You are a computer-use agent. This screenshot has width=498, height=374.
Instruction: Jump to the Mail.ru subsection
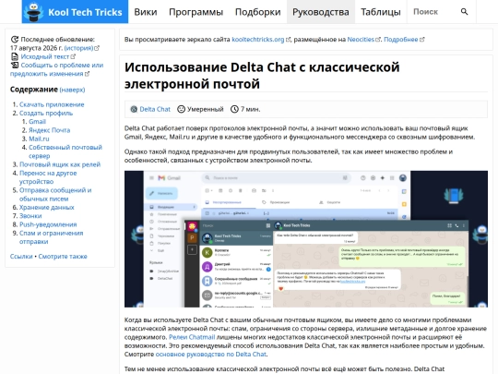[x=39, y=139]
